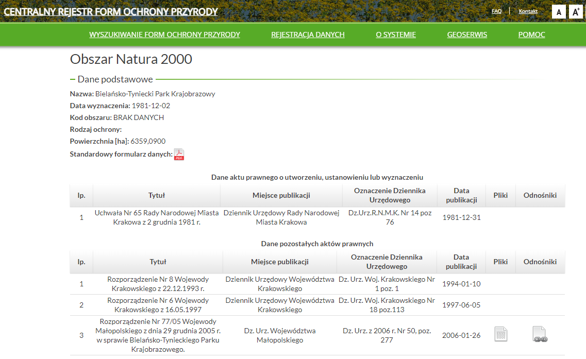Click the Rozporządzenie Nr 8 Wojewody entry
Screen dimensions: 586x359
coord(158,284)
